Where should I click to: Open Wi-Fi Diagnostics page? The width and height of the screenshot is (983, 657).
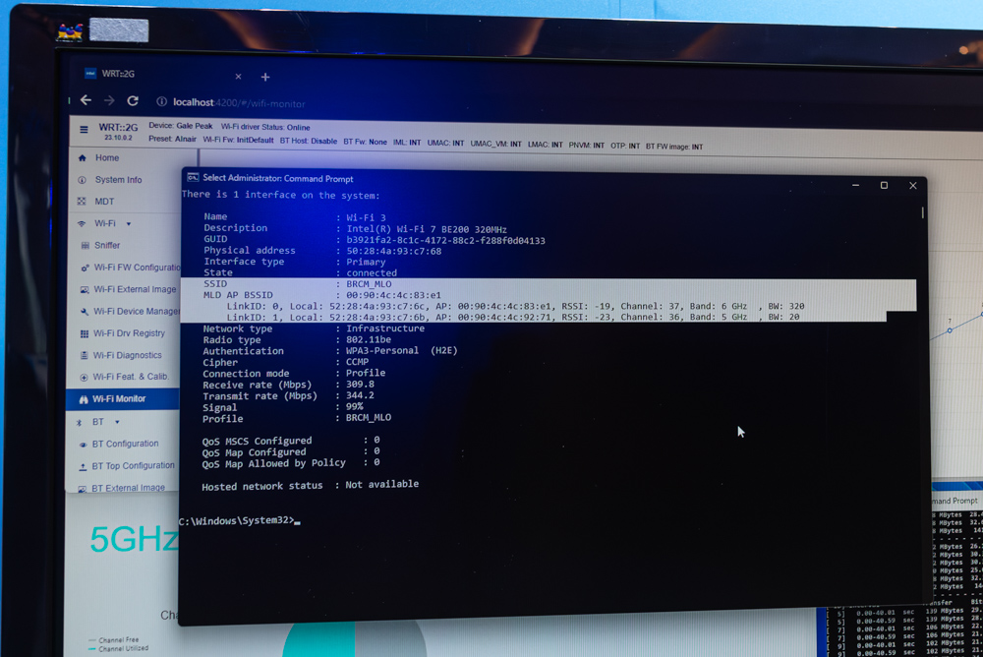[x=127, y=355]
